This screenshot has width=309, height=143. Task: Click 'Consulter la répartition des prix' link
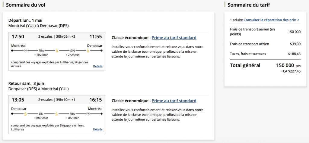pos(270,20)
